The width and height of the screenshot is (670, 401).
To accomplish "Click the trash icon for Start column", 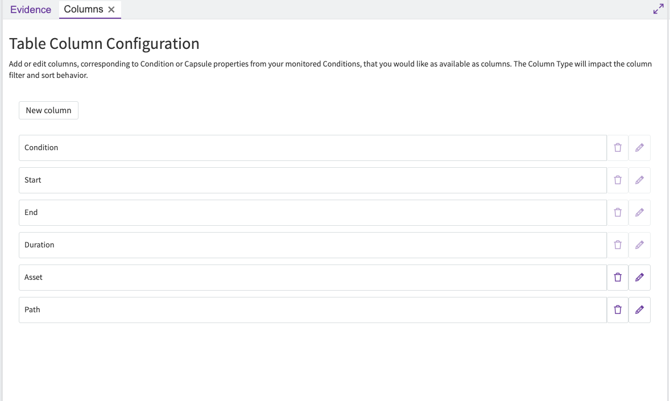I will [618, 180].
